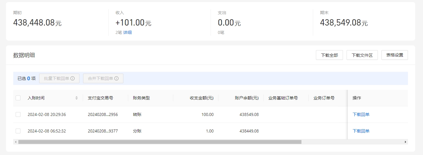Image resolution: width=423 pixels, height=155 pixels.
Task: Click the 期初 amount 438,448.08元
Action: tap(37, 23)
